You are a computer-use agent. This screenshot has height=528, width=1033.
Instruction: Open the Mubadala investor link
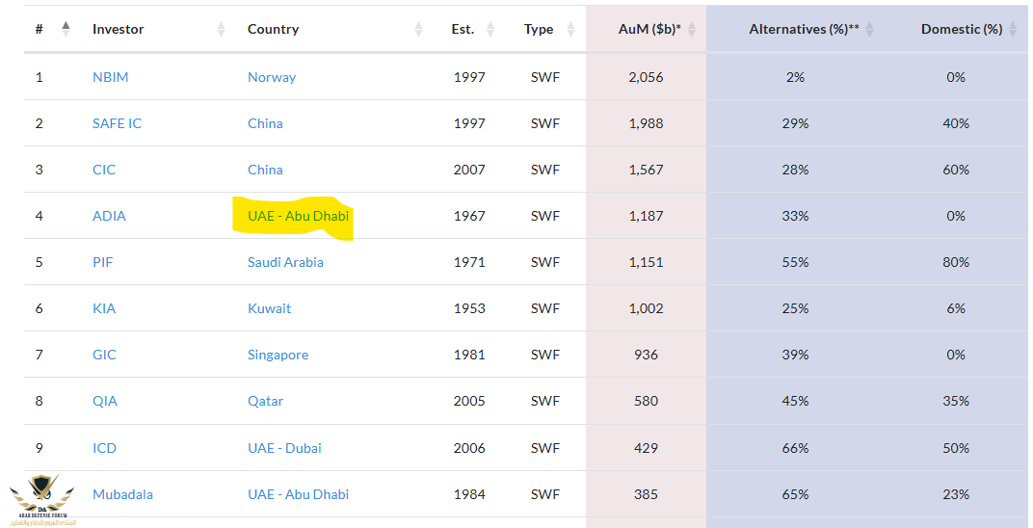click(122, 493)
